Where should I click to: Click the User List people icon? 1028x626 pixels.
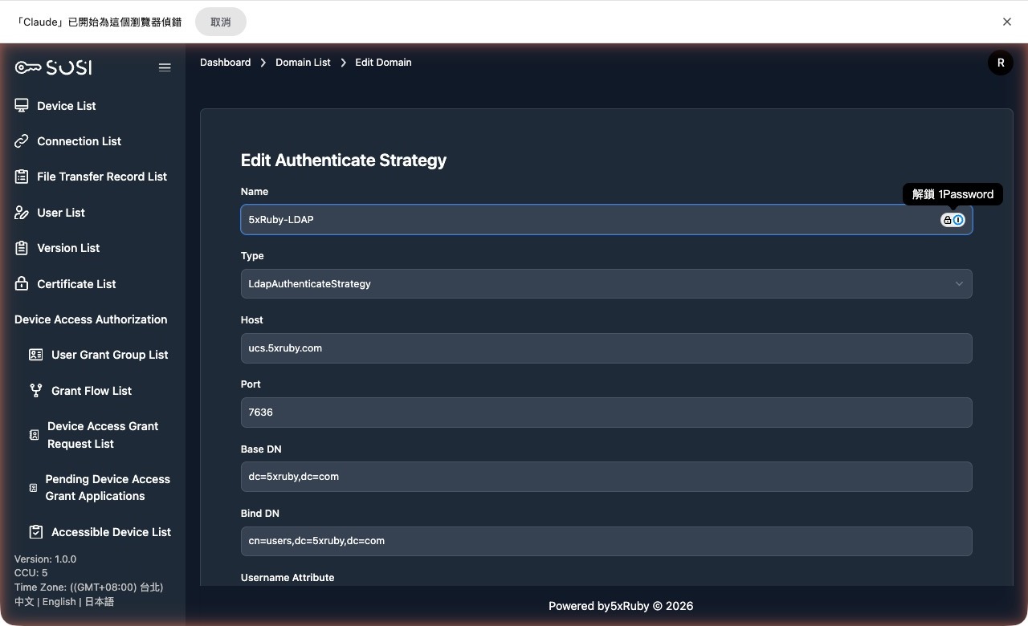pyautogui.click(x=22, y=213)
